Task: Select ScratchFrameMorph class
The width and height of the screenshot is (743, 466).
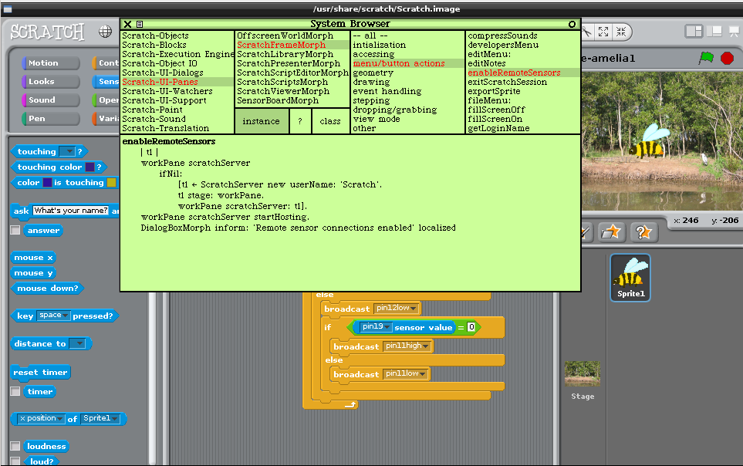Action: point(292,45)
